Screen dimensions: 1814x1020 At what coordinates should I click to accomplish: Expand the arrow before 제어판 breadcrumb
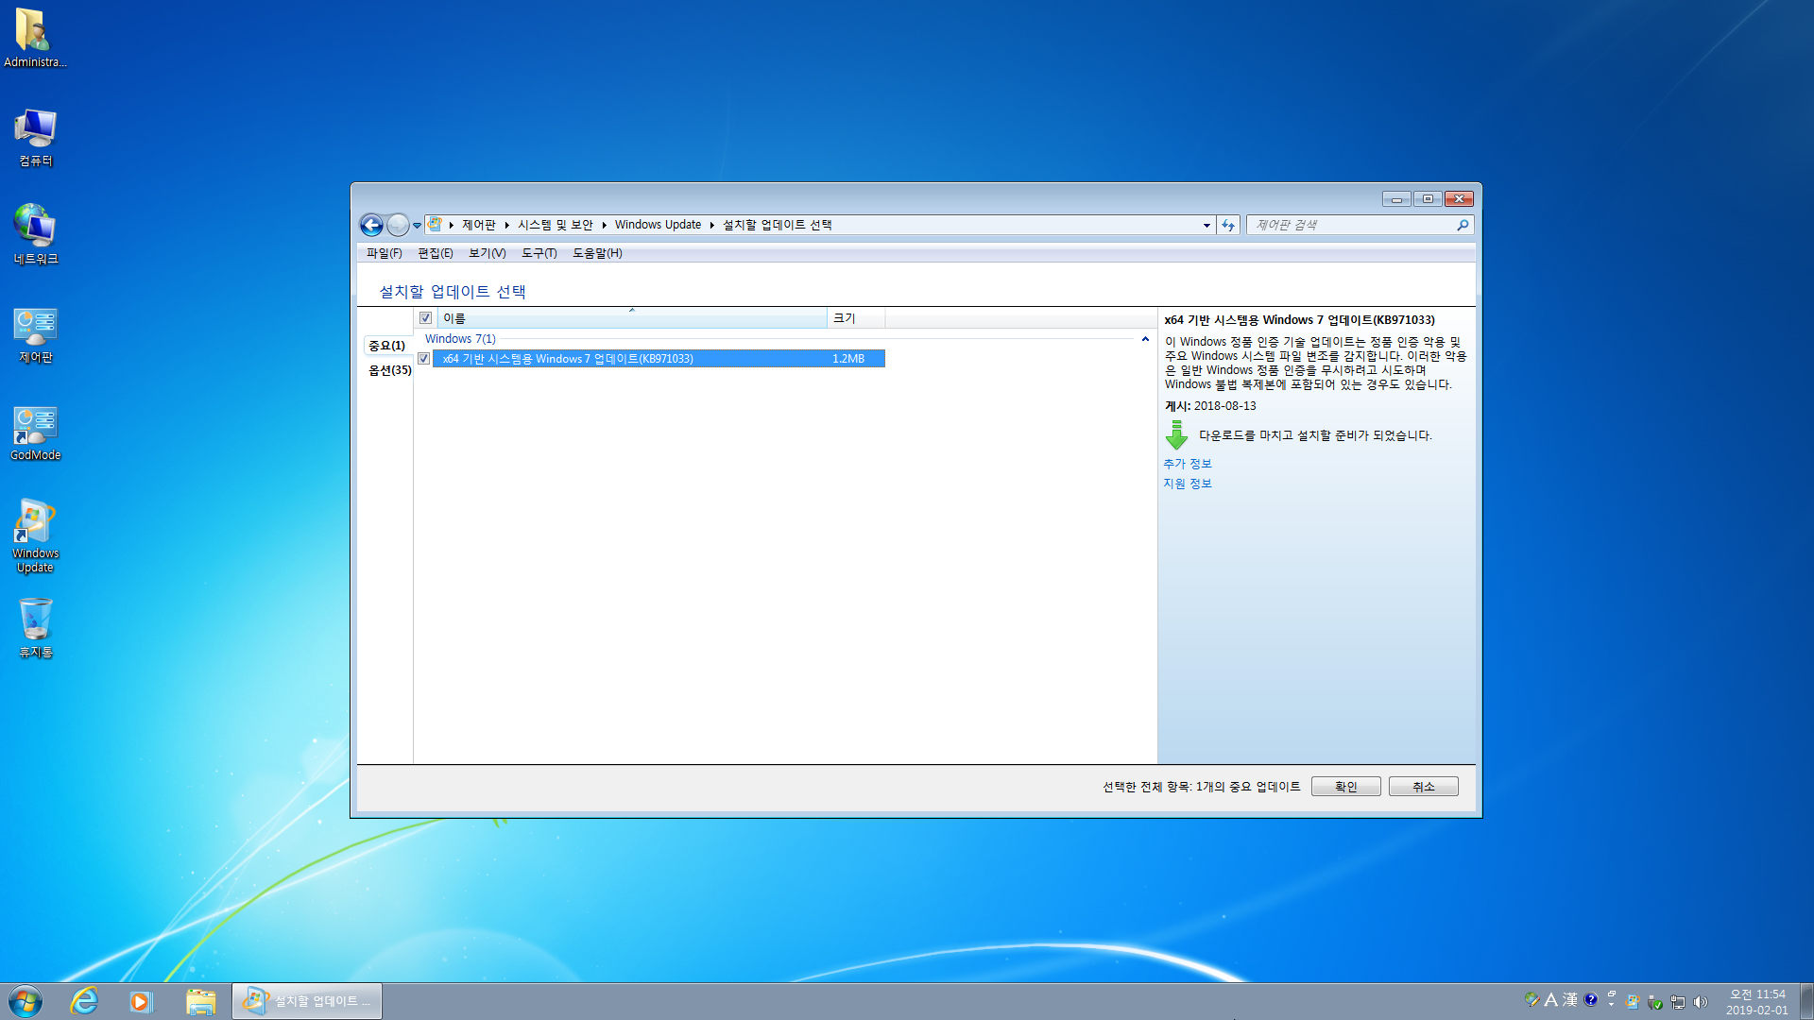click(x=452, y=225)
